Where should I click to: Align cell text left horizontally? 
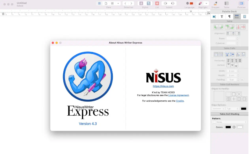[x=228, y=60]
